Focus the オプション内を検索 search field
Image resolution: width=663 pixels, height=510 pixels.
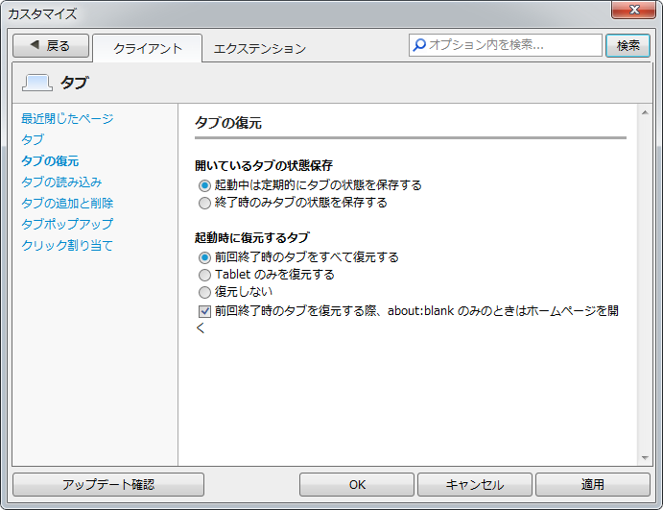click(x=506, y=45)
